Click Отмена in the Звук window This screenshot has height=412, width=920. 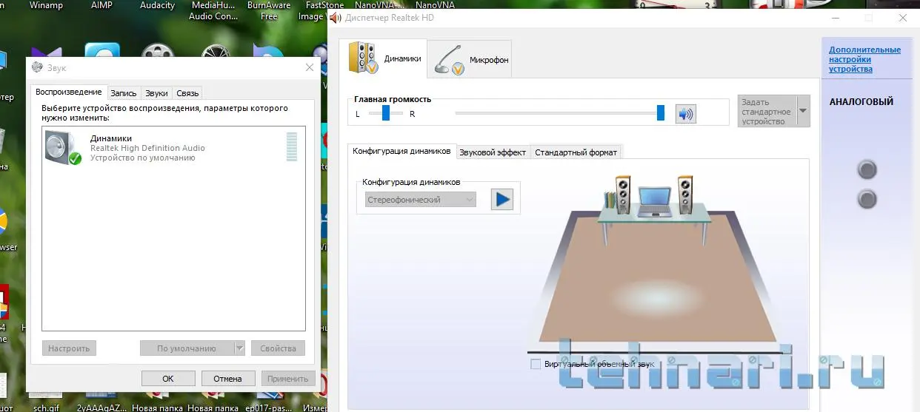[228, 379]
